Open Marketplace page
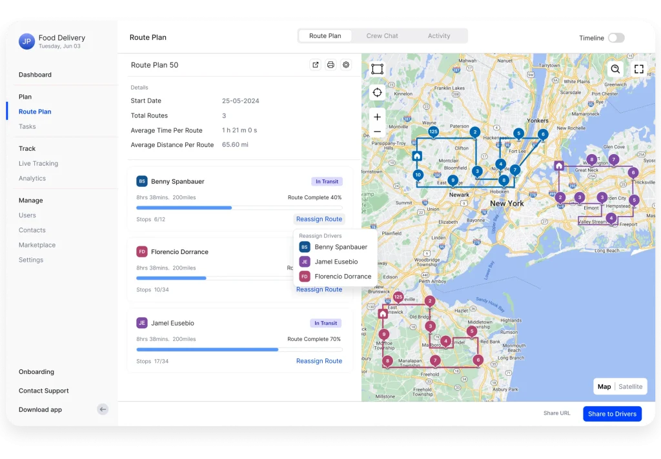This screenshot has height=459, width=661. [x=37, y=245]
